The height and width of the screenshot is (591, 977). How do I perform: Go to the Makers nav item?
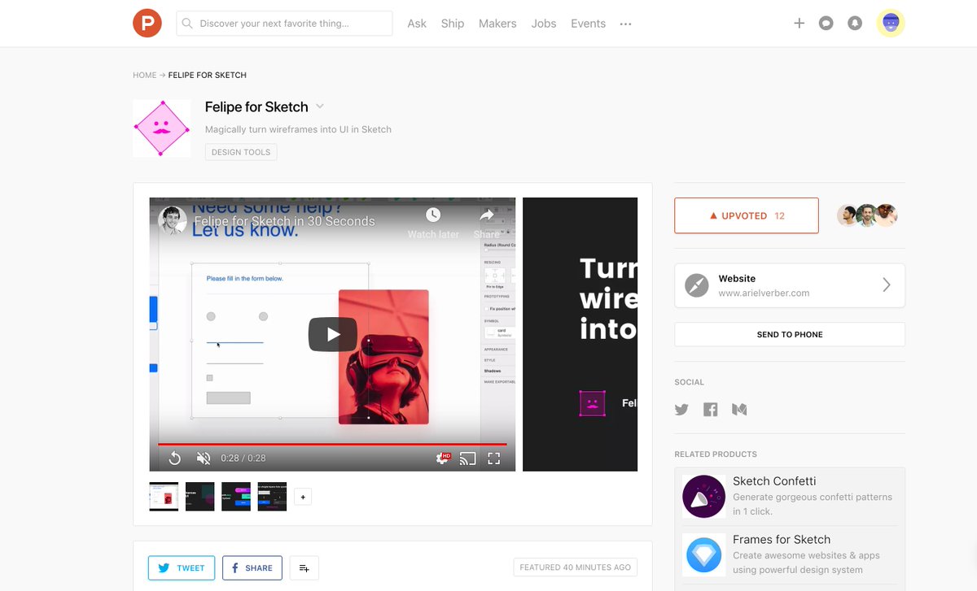[x=497, y=24]
